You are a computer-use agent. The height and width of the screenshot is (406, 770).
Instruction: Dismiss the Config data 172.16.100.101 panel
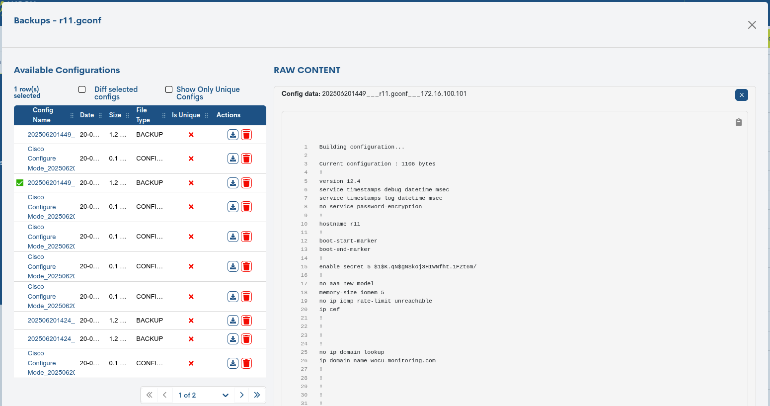741,94
